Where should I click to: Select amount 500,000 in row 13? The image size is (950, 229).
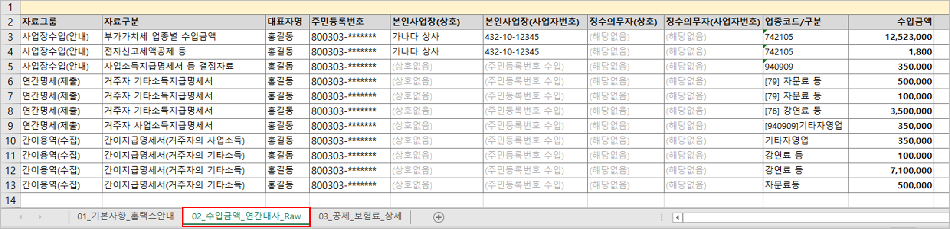click(891, 185)
